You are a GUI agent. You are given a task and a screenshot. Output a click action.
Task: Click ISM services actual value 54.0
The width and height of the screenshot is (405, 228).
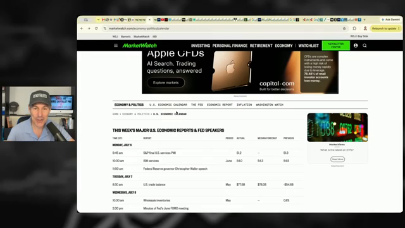coord(239,161)
